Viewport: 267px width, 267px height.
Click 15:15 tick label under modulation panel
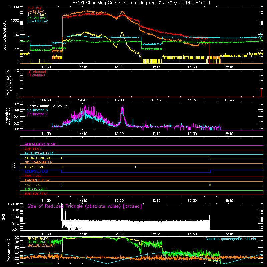[156, 134]
